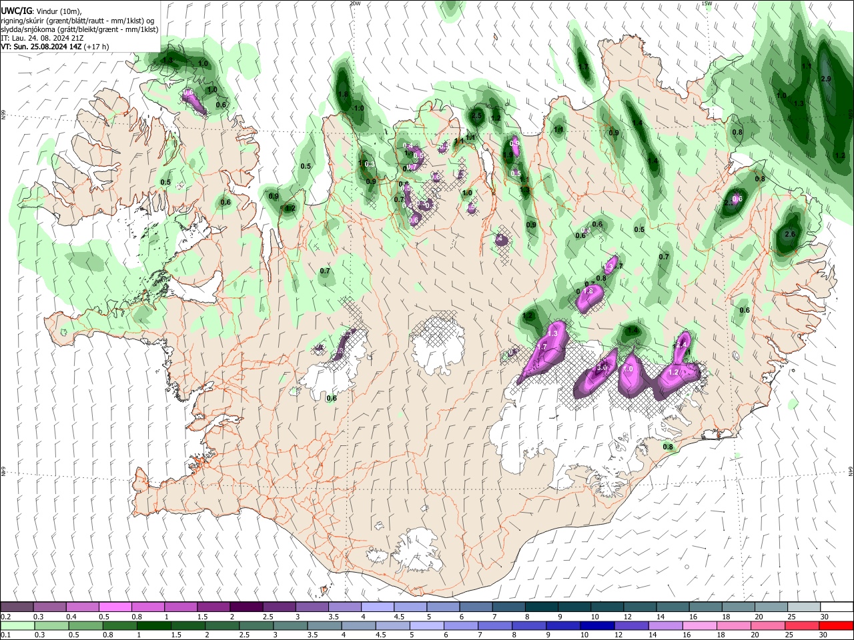
Task: Click the 2.6 precipitation value in the east
Action: coord(791,234)
